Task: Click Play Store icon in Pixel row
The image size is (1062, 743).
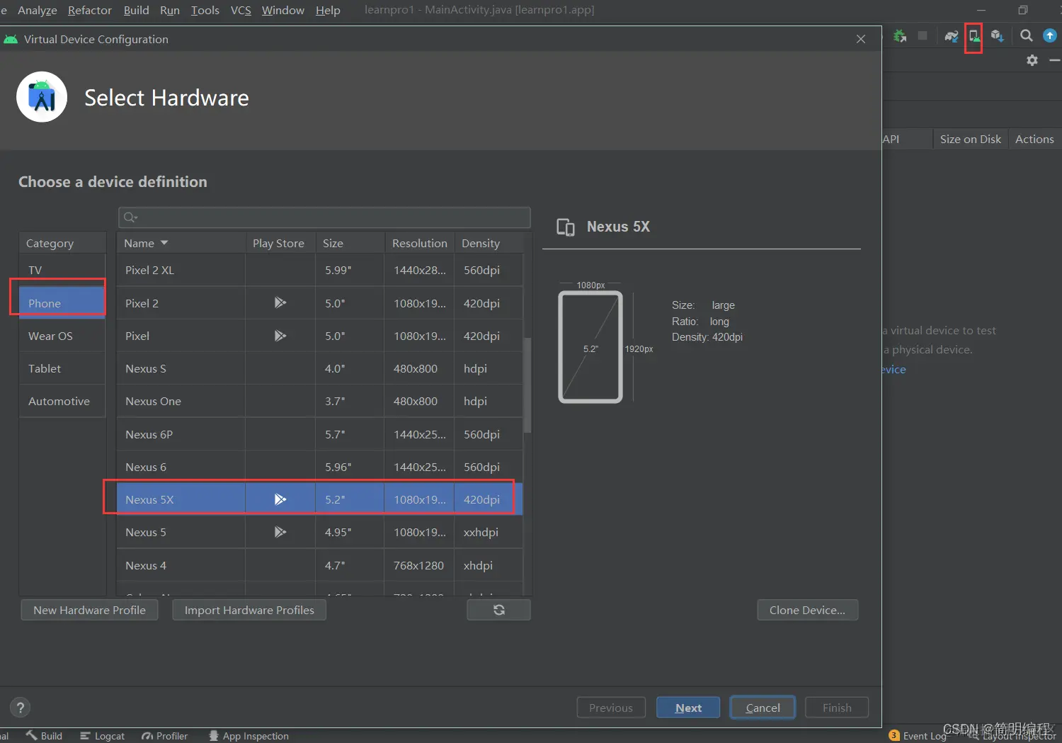Action: tap(280, 336)
